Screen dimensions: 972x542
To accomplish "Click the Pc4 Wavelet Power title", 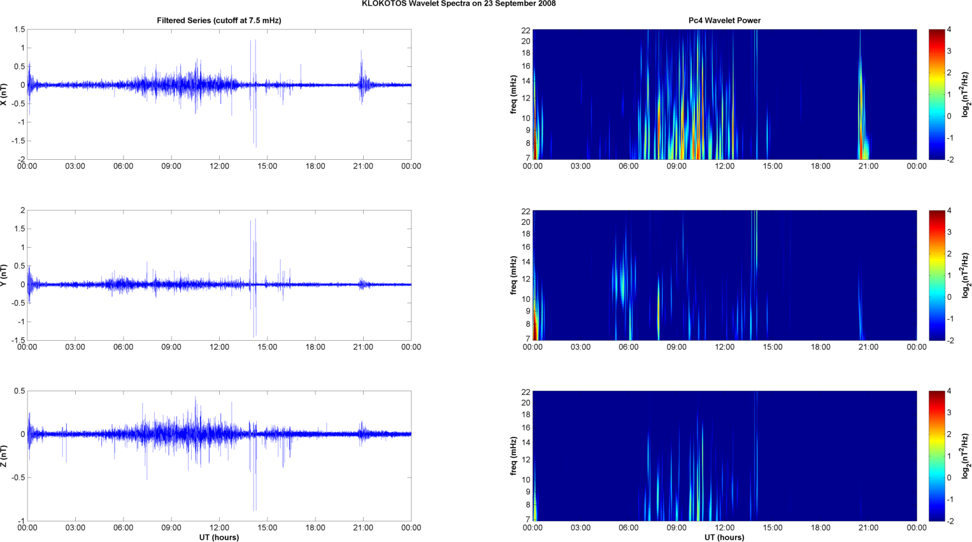I will click(724, 20).
